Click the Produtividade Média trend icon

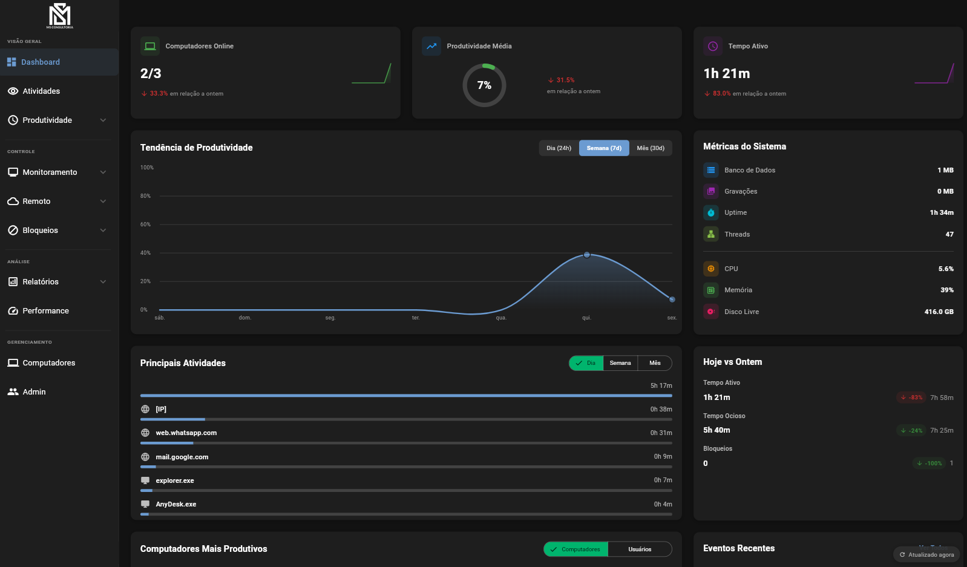pyautogui.click(x=431, y=46)
